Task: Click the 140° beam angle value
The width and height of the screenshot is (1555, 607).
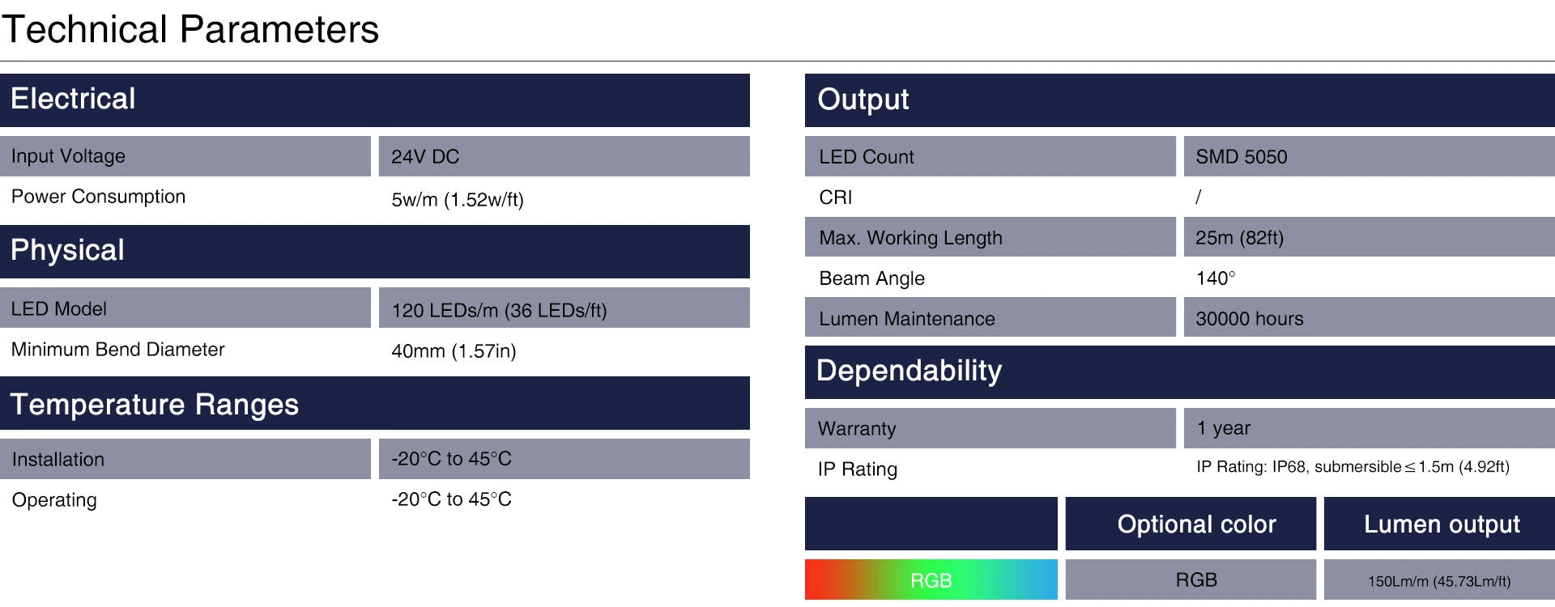Action: point(1215,278)
